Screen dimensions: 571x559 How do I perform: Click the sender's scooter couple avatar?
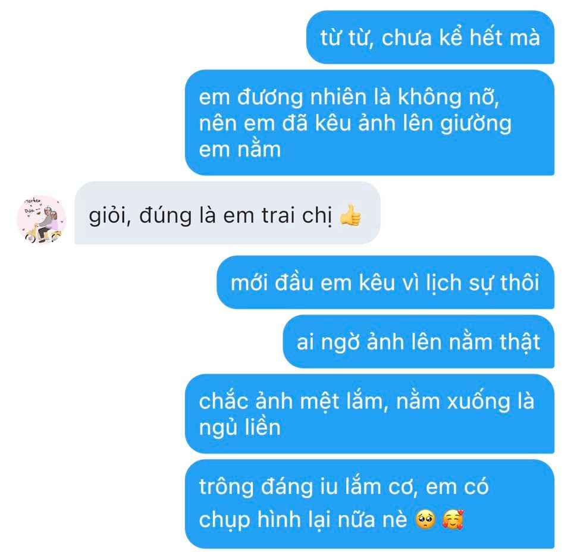click(41, 219)
